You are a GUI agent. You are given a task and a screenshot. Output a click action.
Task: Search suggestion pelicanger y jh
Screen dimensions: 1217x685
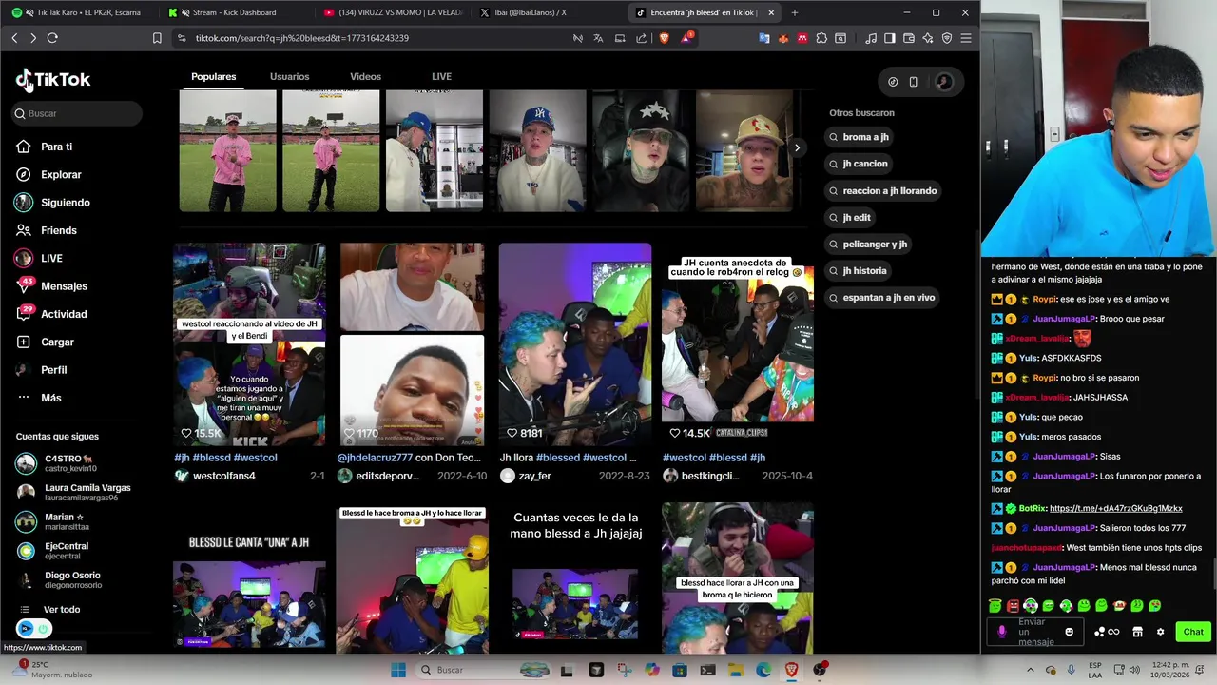(x=868, y=244)
